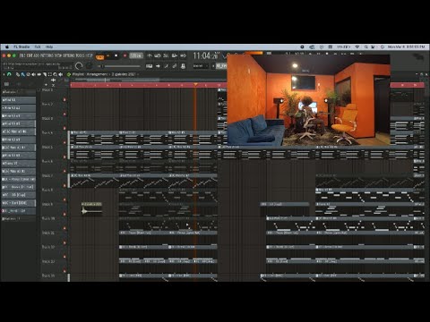Select the playlist Delete tool
The image size is (430, 322).
(x=28, y=74)
